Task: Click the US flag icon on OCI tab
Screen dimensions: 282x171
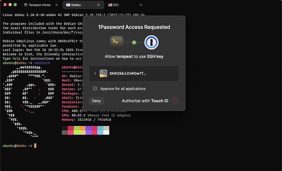Action: click(110, 5)
